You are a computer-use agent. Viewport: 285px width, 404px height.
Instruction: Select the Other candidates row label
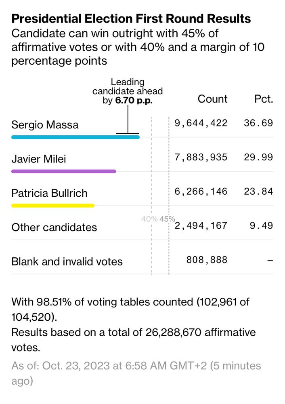tap(54, 227)
